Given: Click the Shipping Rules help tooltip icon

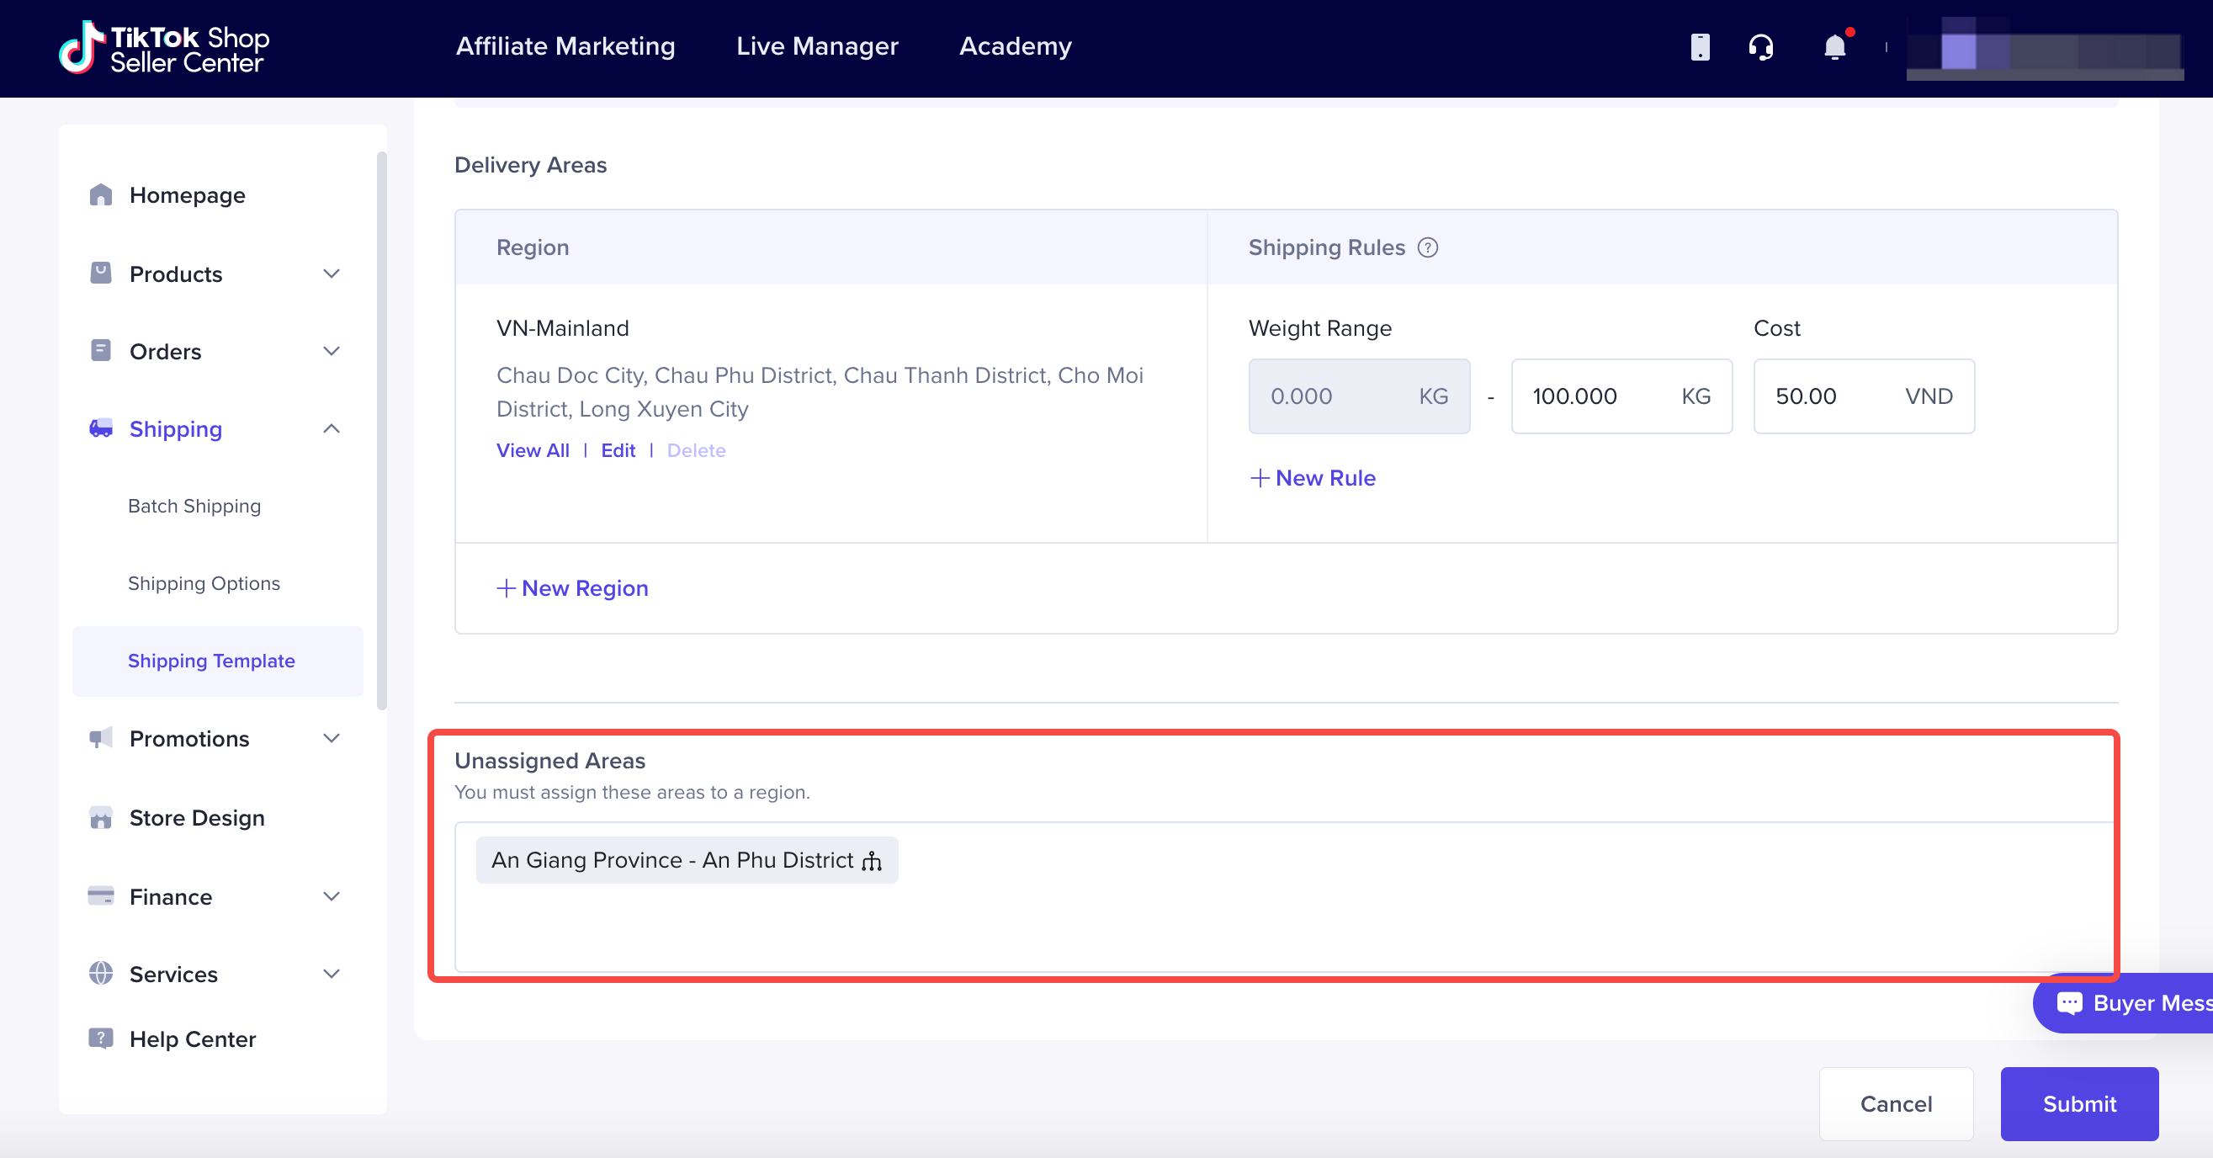Looking at the screenshot, I should coord(1428,247).
